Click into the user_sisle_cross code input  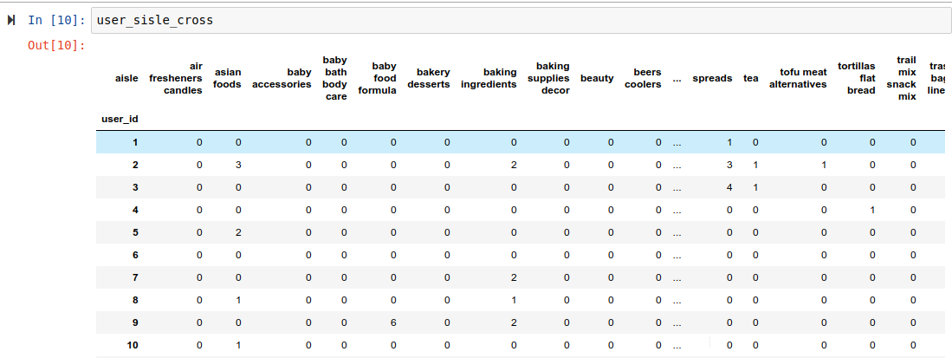pos(520,19)
